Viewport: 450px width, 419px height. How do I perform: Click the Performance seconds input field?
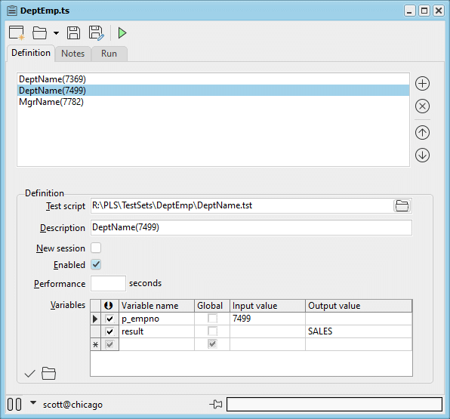click(108, 284)
